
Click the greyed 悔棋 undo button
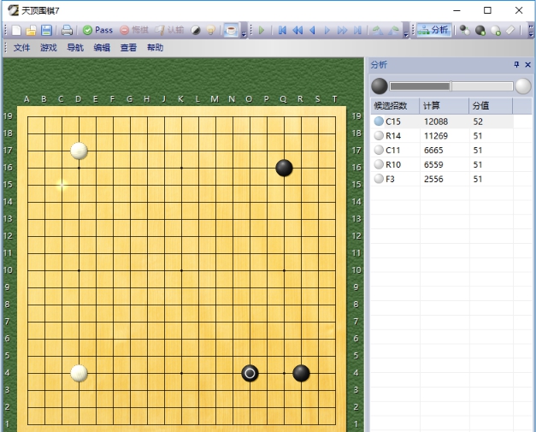[x=134, y=30]
